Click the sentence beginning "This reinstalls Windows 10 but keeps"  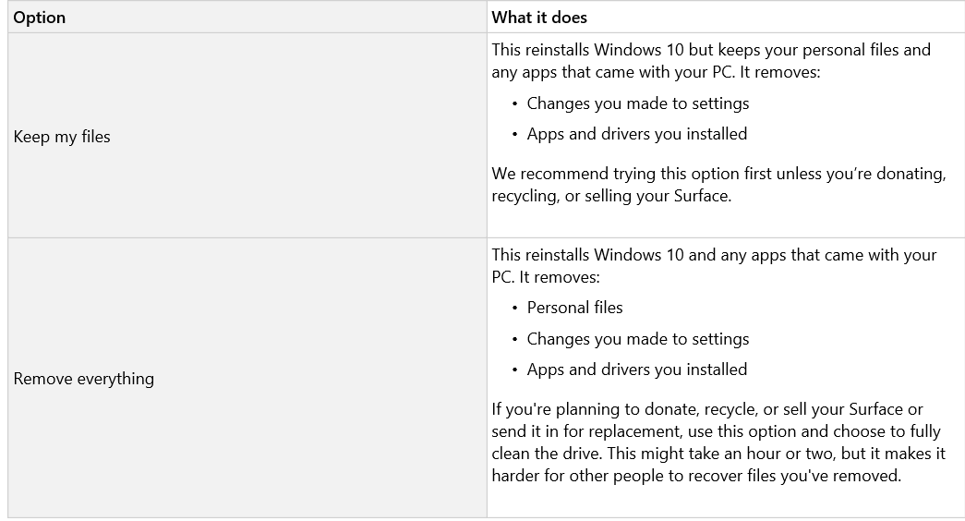711,50
